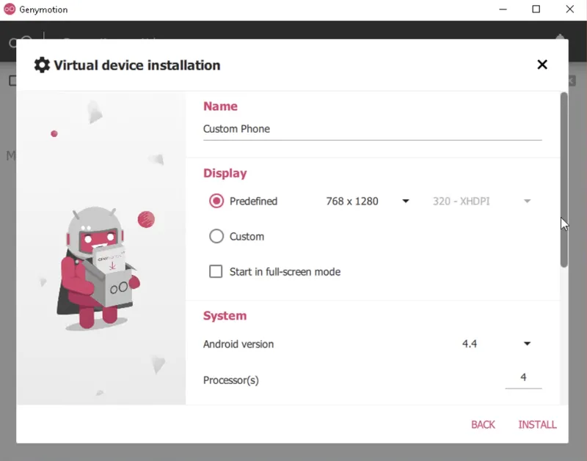Click the dialog vertical scrollbar thumb

[564, 180]
